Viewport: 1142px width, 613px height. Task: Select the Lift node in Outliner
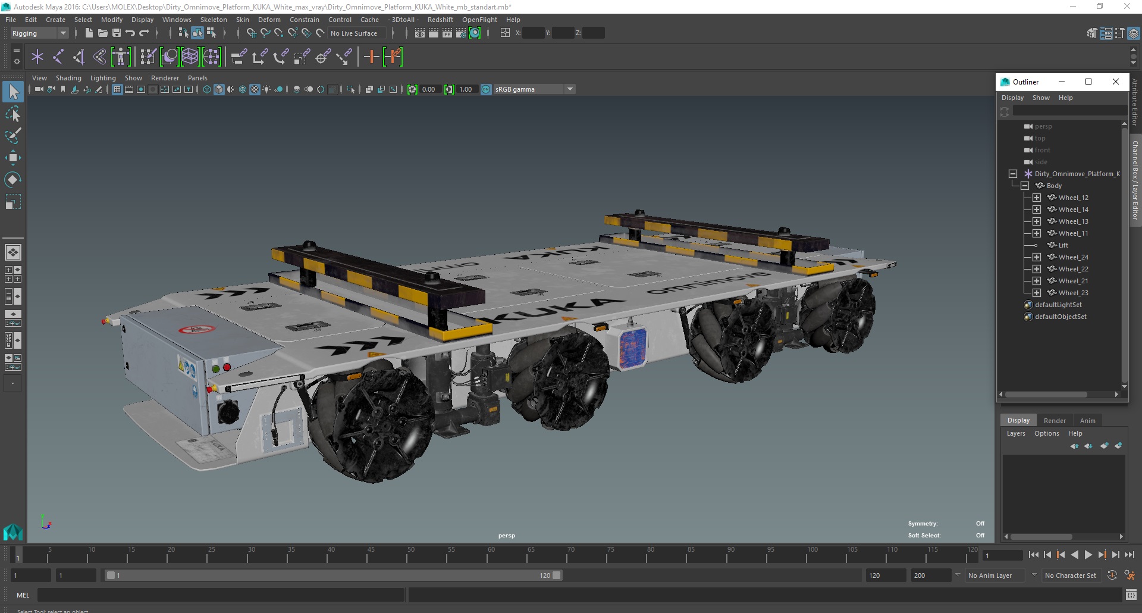[1063, 245]
